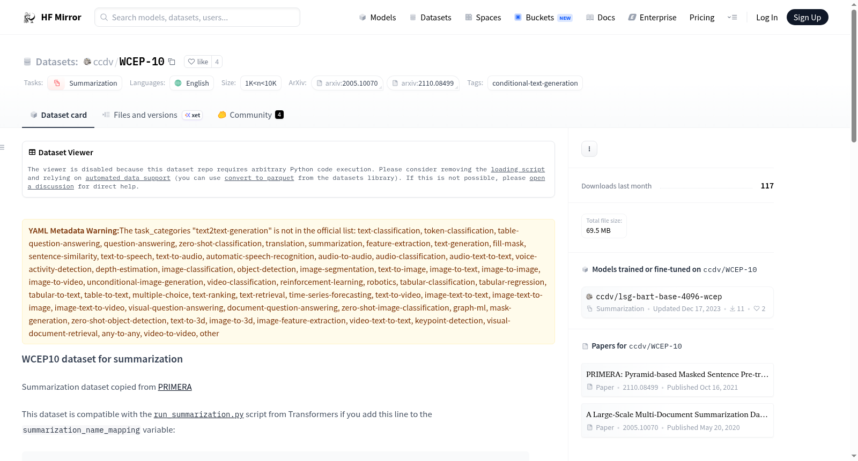Go to Spaces
858x461 pixels.
click(483, 18)
